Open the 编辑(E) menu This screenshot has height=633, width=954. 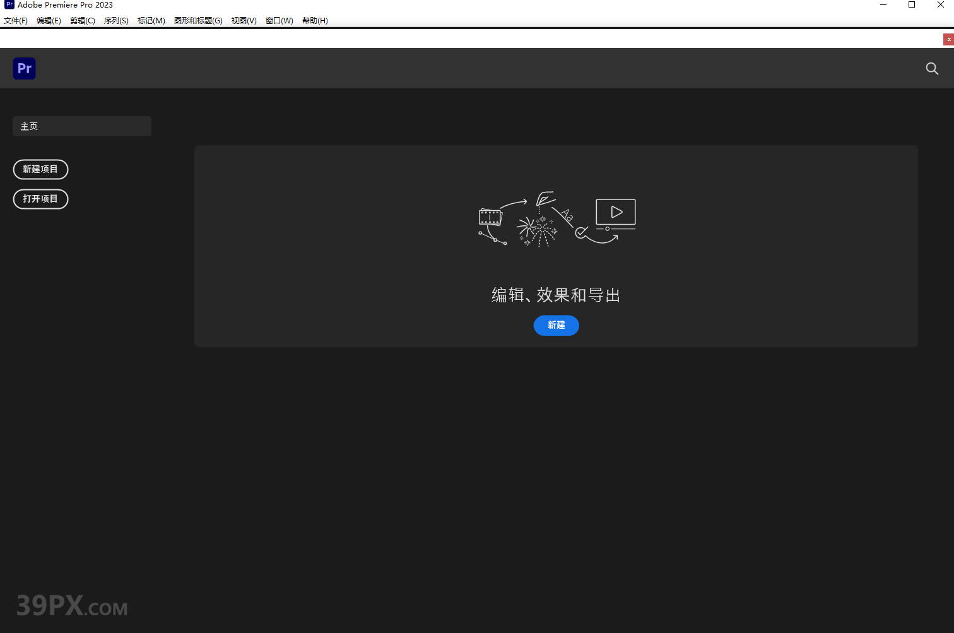(49, 21)
